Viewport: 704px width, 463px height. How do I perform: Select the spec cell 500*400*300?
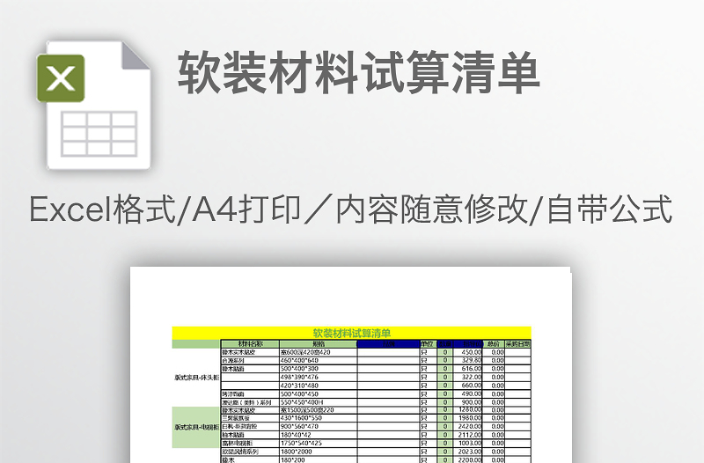pyautogui.click(x=319, y=369)
